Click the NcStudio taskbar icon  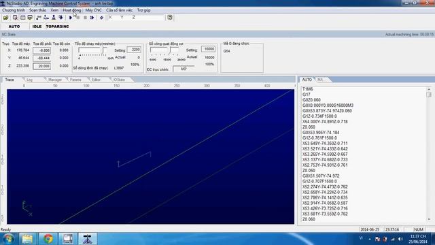pyautogui.click(x=88, y=239)
